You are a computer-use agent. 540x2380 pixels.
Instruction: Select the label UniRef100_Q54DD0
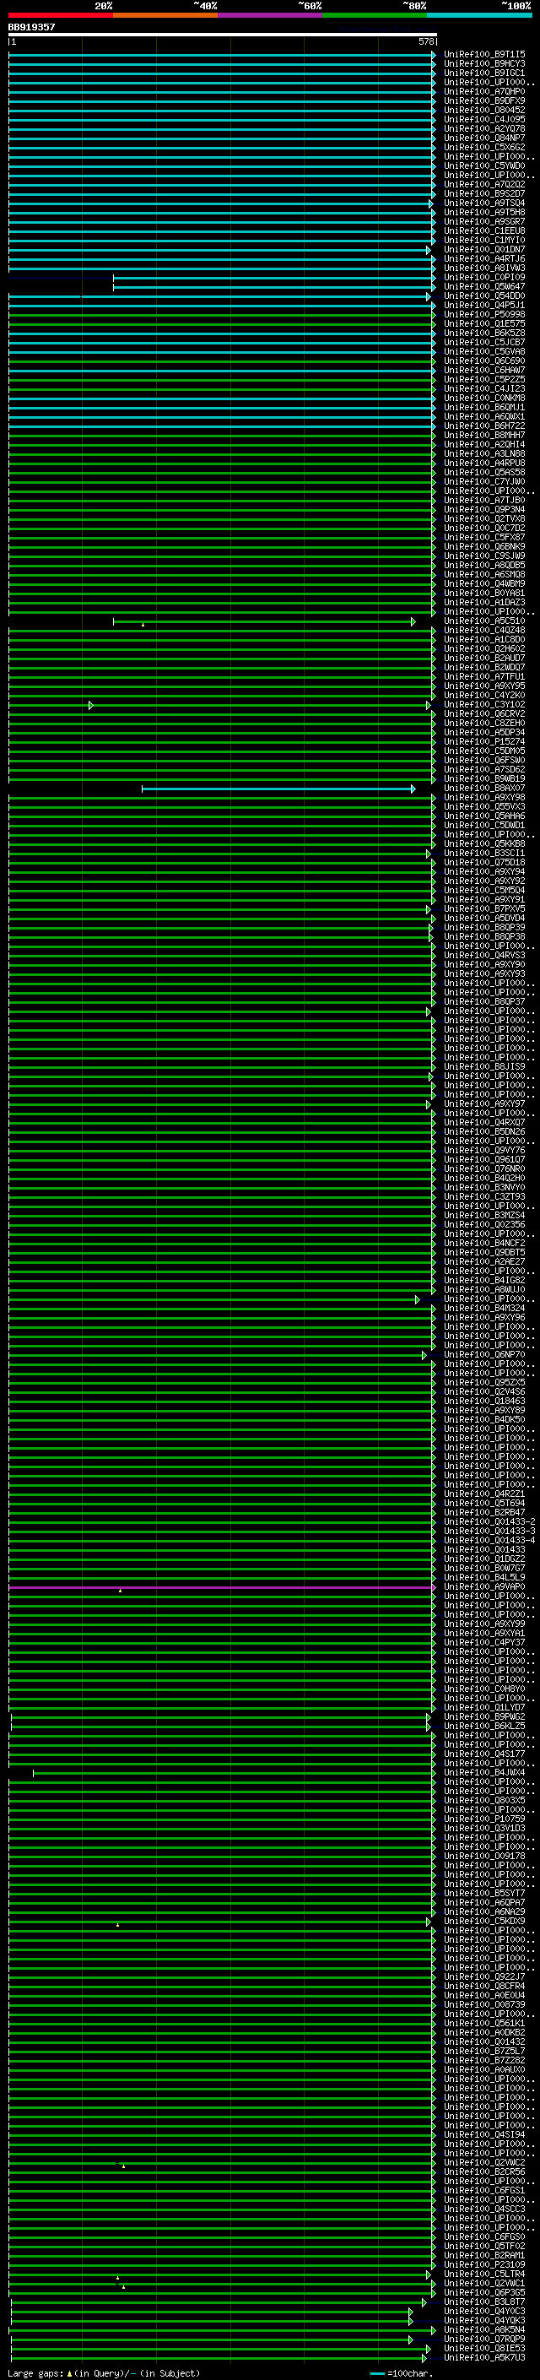coord(483,295)
